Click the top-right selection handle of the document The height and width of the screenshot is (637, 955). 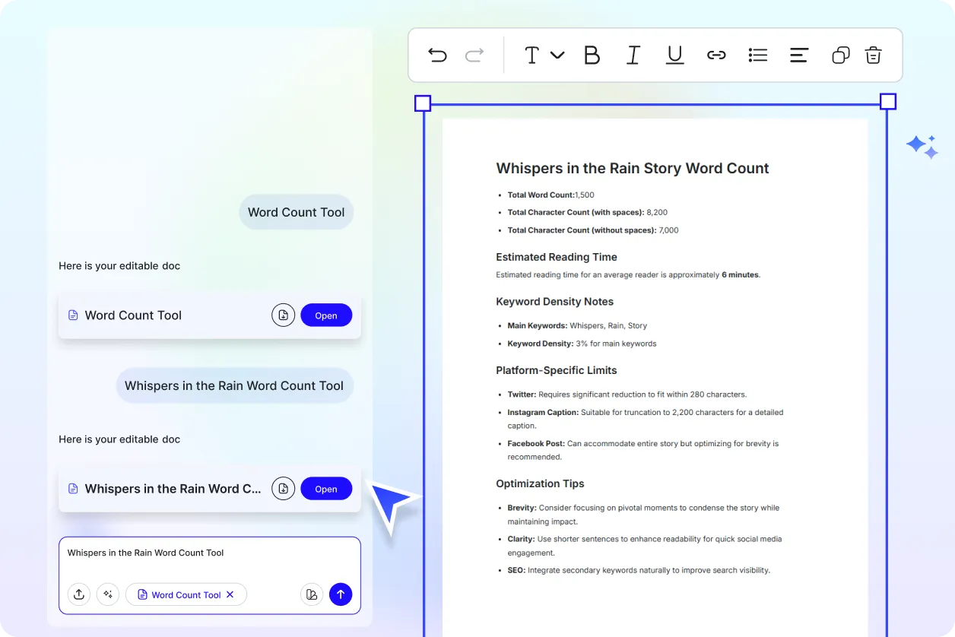click(x=888, y=102)
